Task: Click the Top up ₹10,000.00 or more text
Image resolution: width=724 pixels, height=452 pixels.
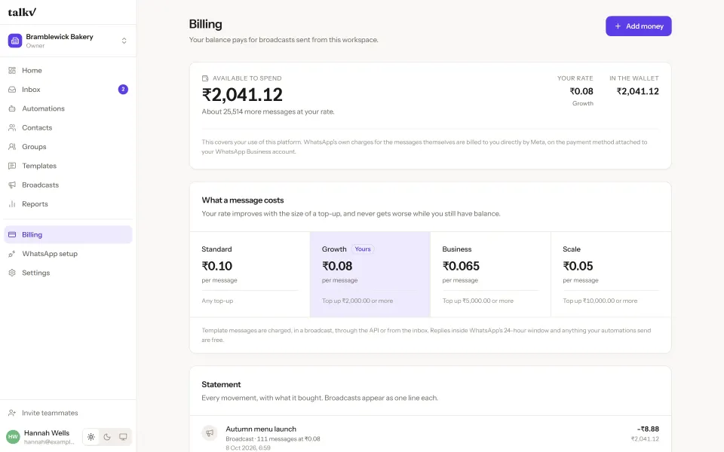Action: click(x=600, y=301)
